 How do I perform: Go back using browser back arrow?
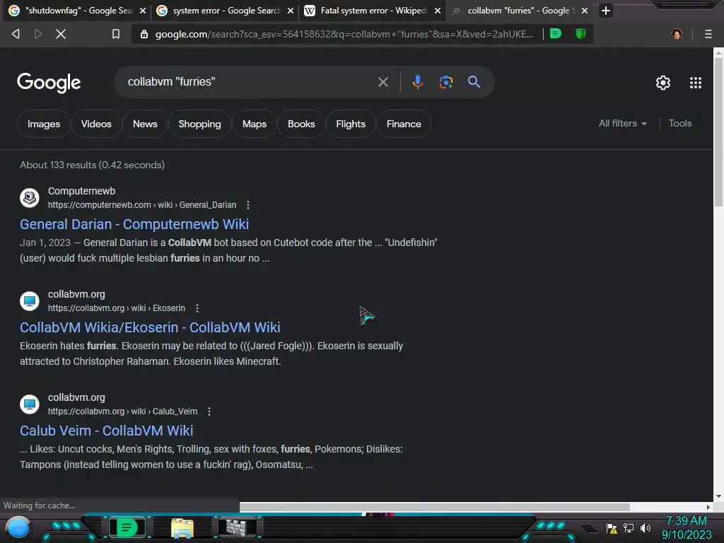(x=16, y=34)
